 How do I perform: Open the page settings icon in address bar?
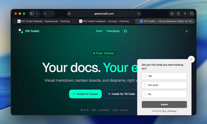(69, 14)
